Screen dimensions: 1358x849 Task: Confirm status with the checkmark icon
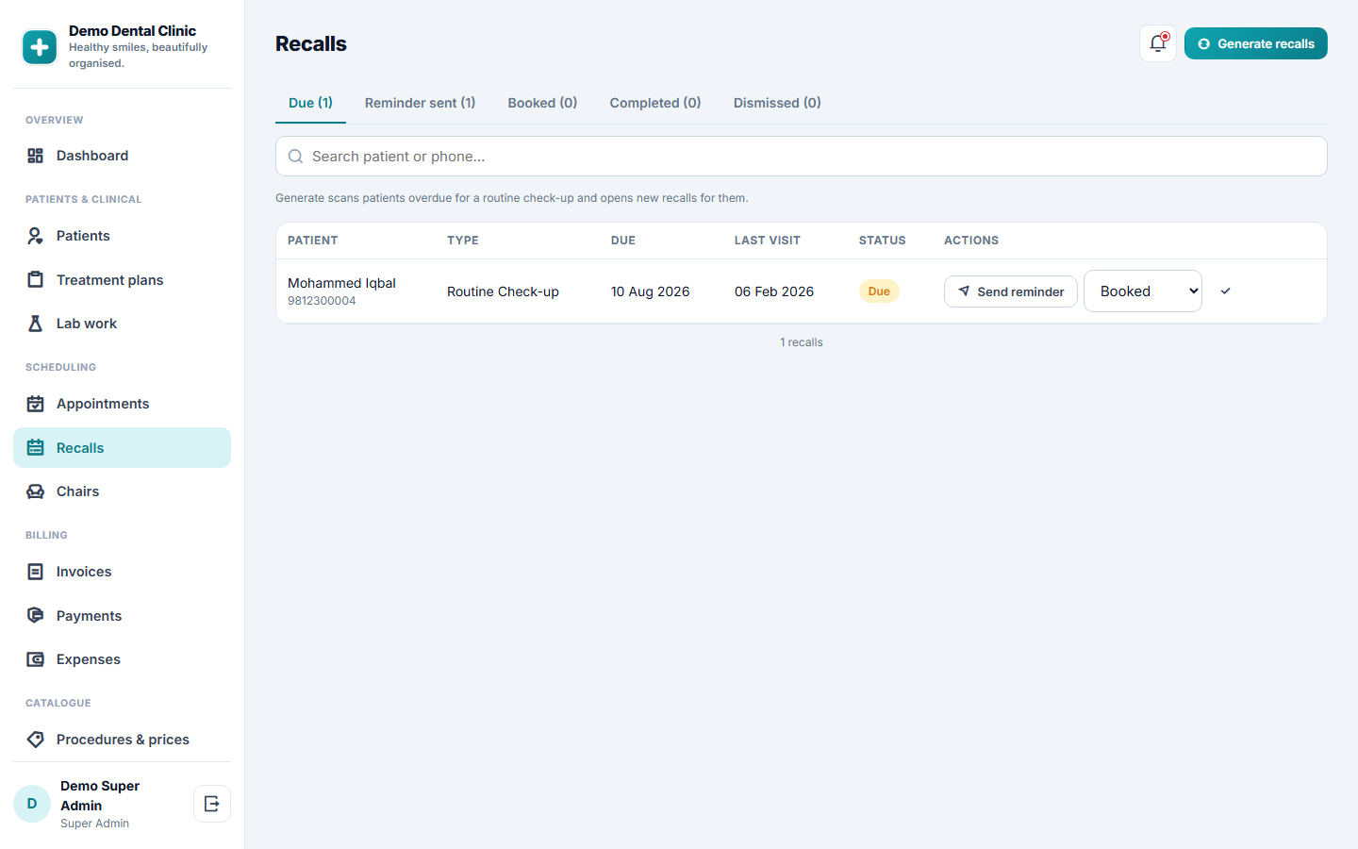tap(1226, 291)
